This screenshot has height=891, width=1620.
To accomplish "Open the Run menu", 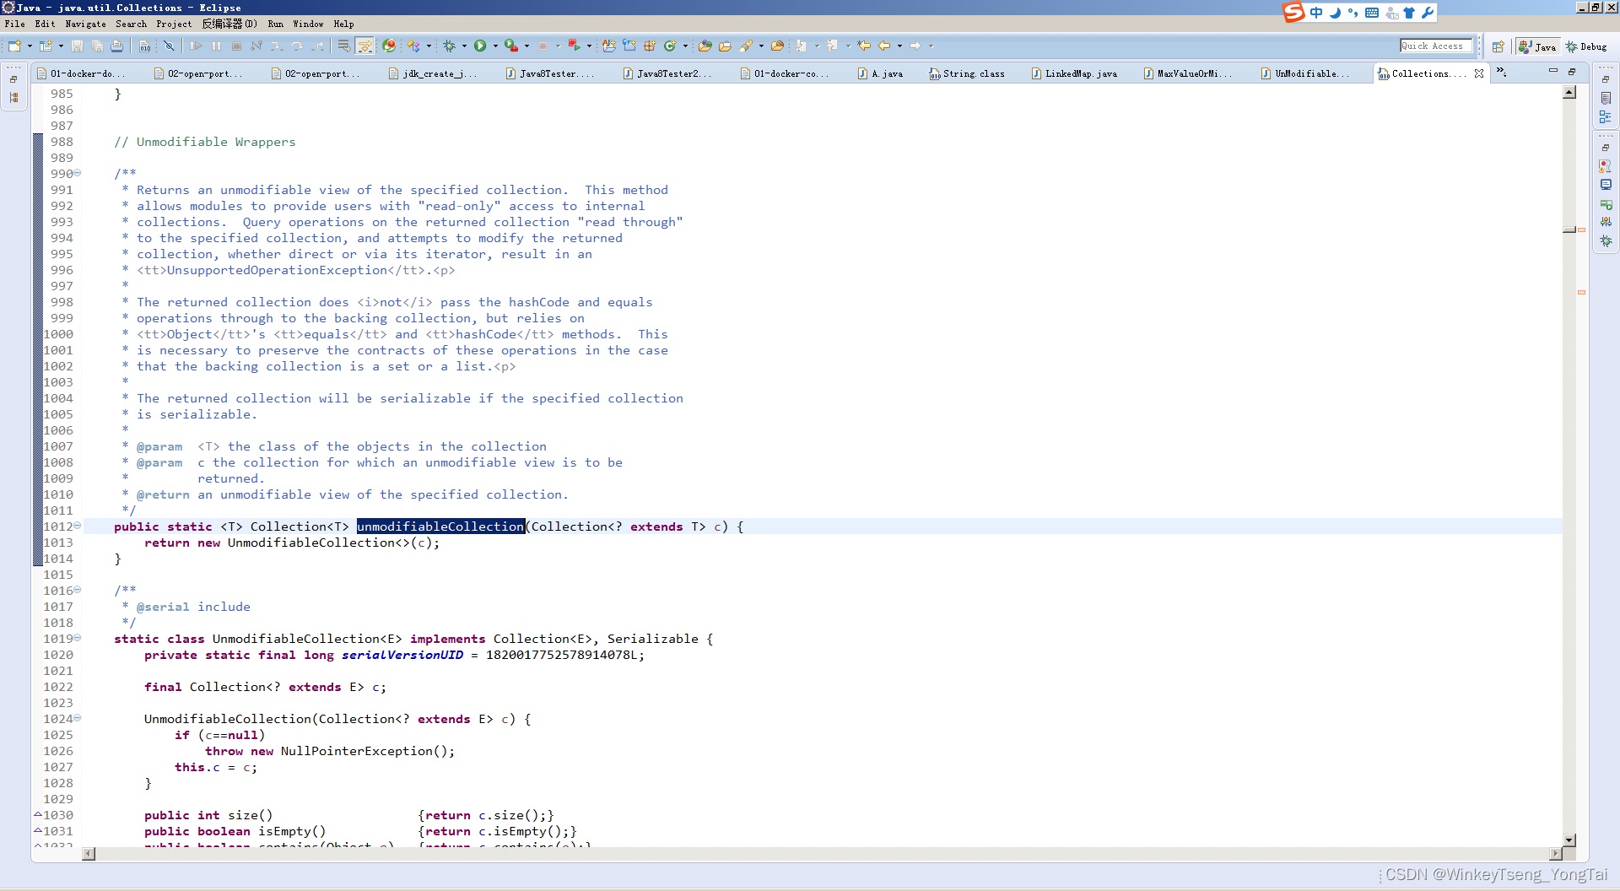I will tap(275, 24).
